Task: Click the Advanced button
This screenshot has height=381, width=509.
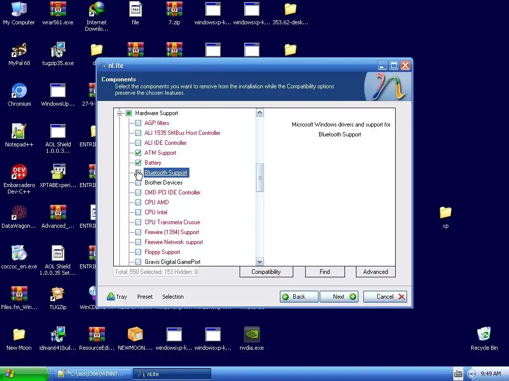Action: [376, 272]
